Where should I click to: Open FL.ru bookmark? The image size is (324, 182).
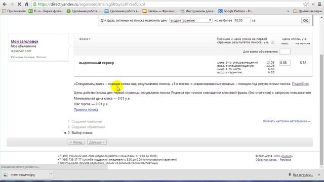coord(46,11)
